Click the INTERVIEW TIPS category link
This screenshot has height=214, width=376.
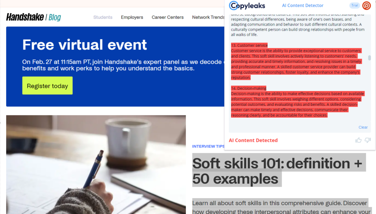208,146
